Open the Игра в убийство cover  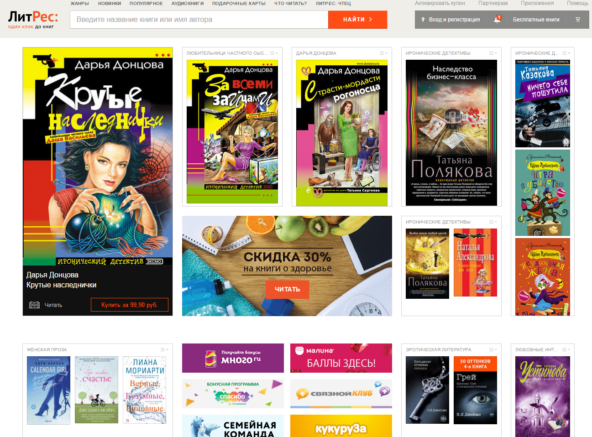pos(543,193)
